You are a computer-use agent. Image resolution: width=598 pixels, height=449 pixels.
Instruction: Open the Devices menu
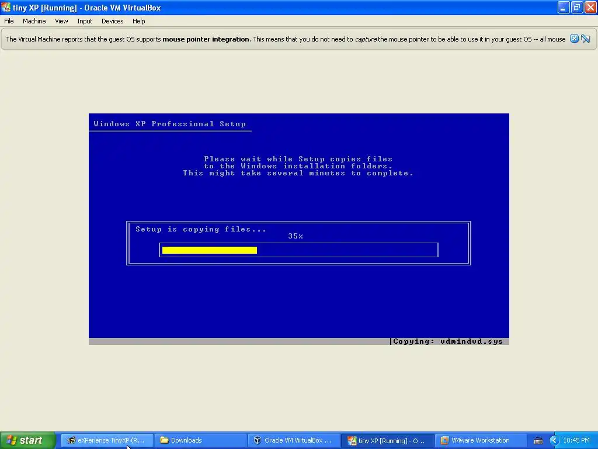click(112, 21)
